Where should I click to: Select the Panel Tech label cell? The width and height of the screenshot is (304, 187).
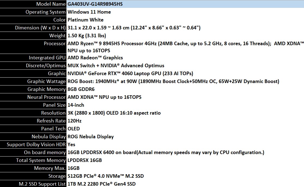tap(53, 129)
